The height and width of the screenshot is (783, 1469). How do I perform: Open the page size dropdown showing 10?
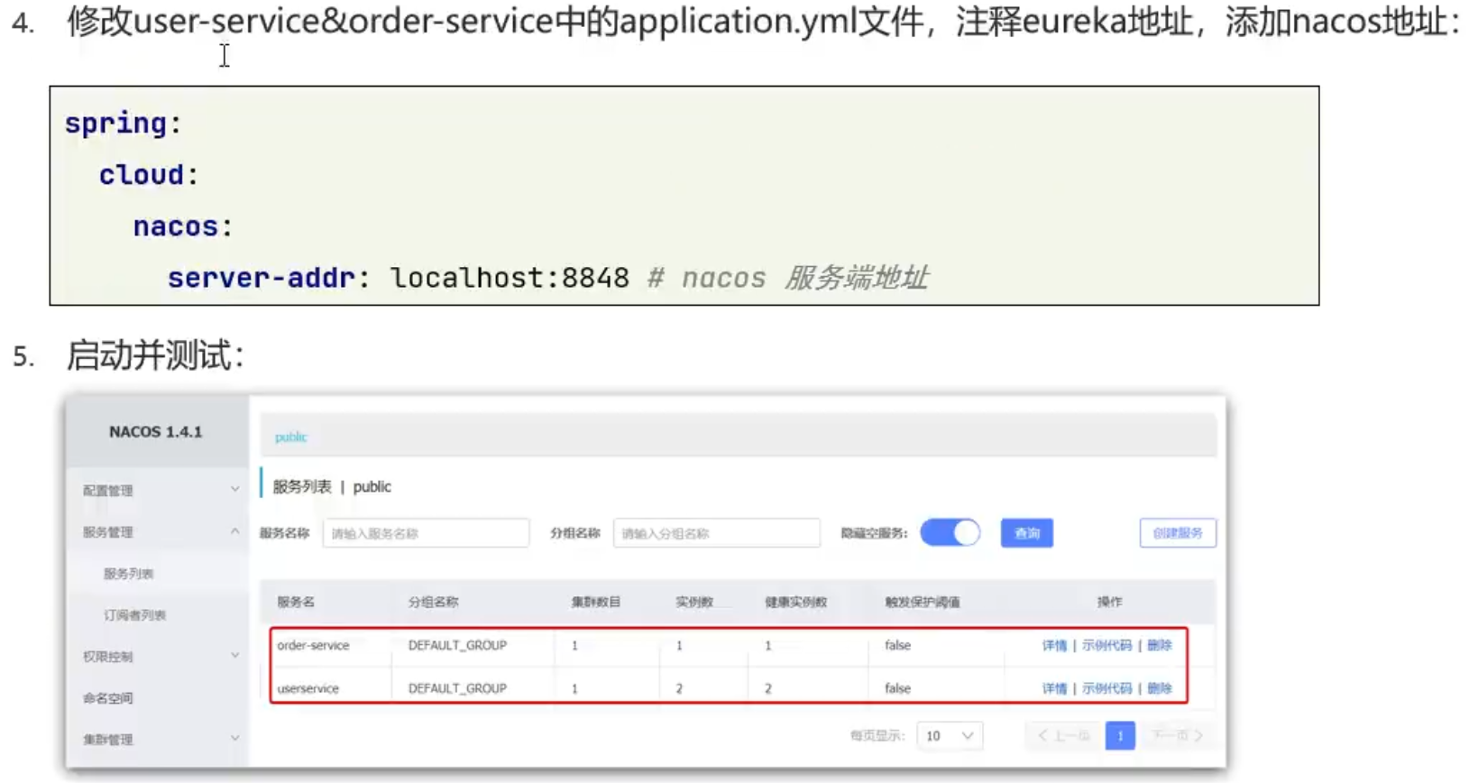[x=950, y=736]
